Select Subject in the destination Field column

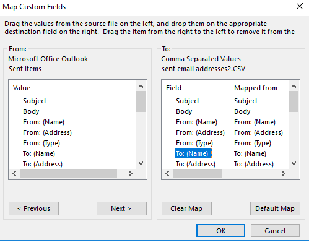pyautogui.click(x=188, y=101)
